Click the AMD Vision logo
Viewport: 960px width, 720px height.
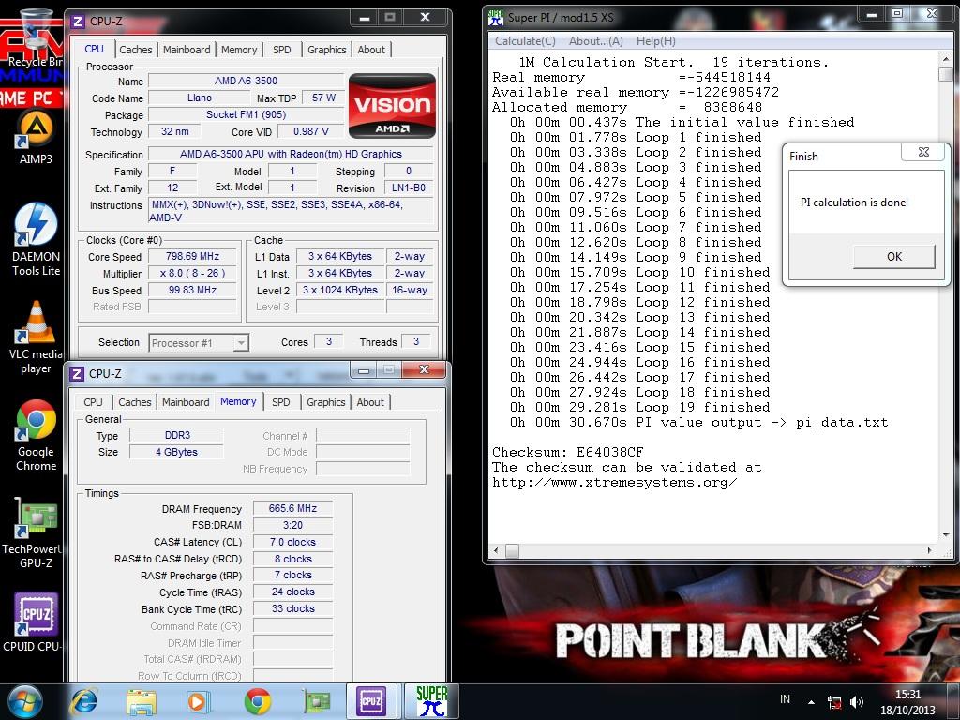[392, 106]
